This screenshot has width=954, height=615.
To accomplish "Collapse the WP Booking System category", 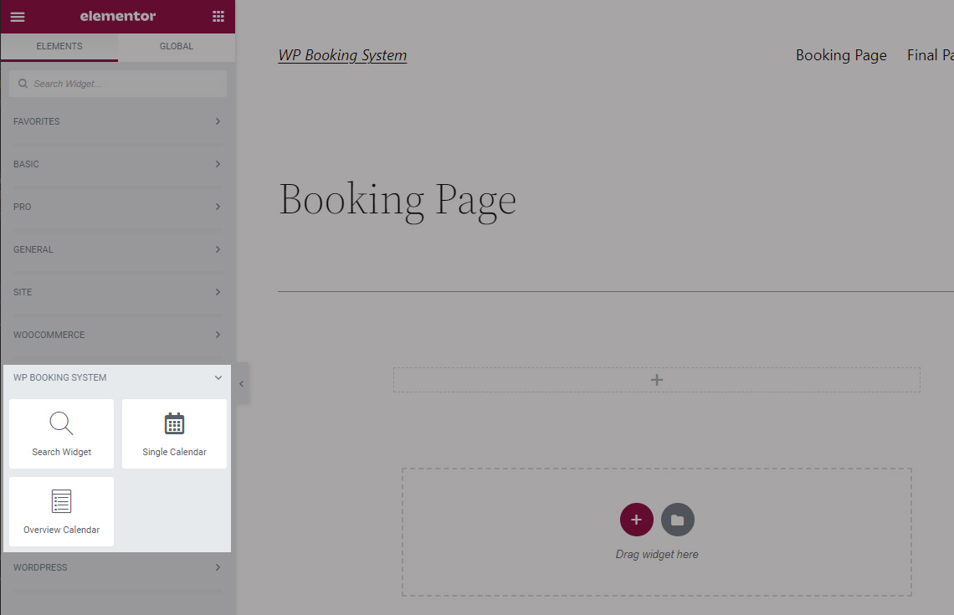I will (117, 377).
